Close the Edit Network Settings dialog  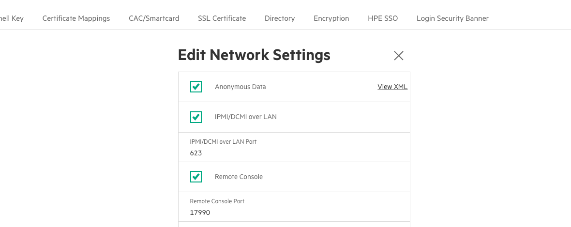pos(398,56)
